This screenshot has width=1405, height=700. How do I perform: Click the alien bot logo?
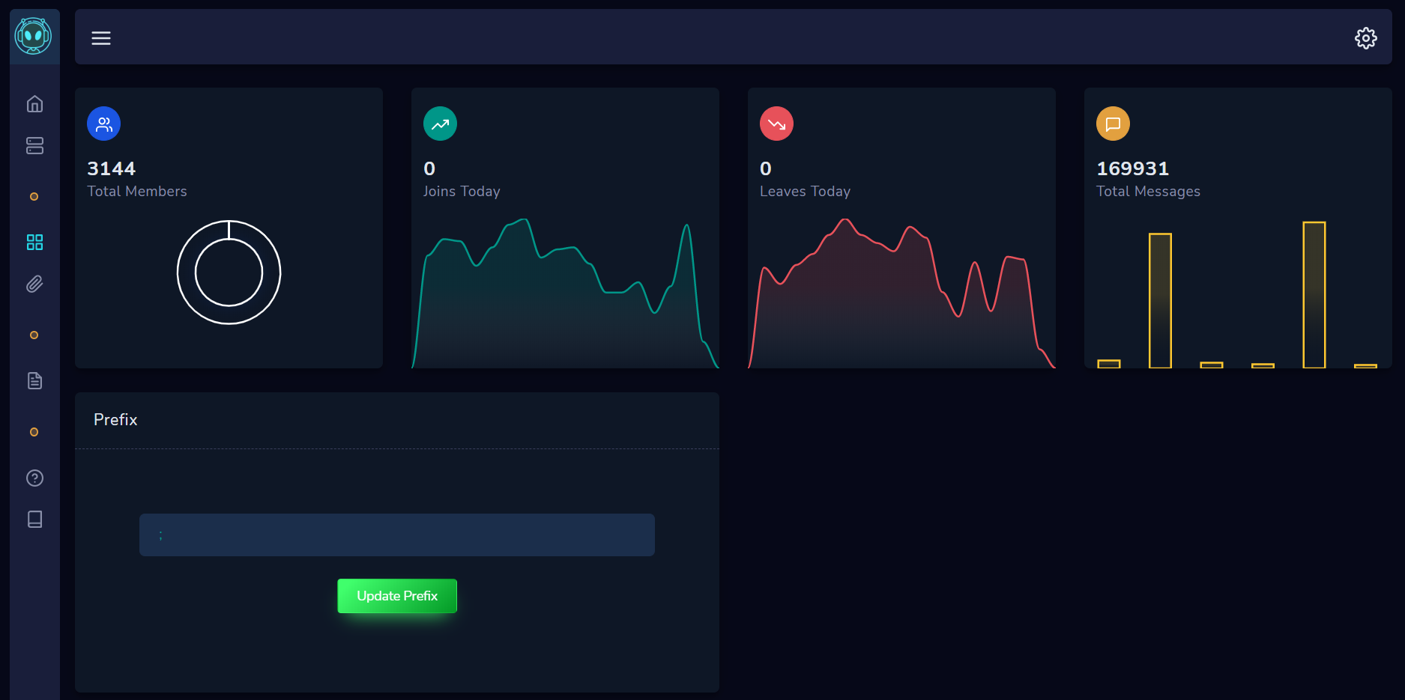(x=34, y=36)
